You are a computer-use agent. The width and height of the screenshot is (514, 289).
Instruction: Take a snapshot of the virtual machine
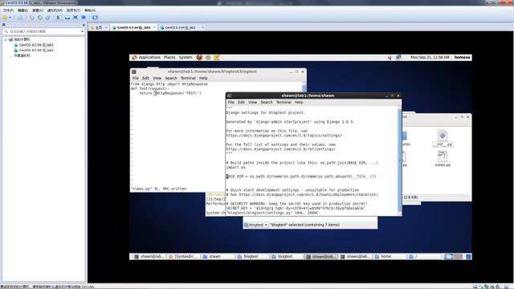click(32, 18)
